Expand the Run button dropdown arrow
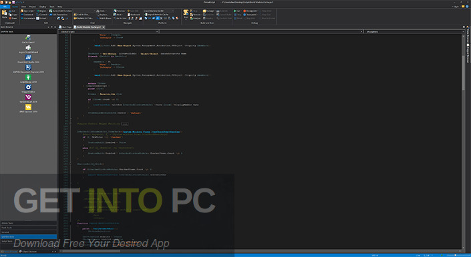Image resolution: width=471 pixels, height=257 pixels. (x=186, y=20)
